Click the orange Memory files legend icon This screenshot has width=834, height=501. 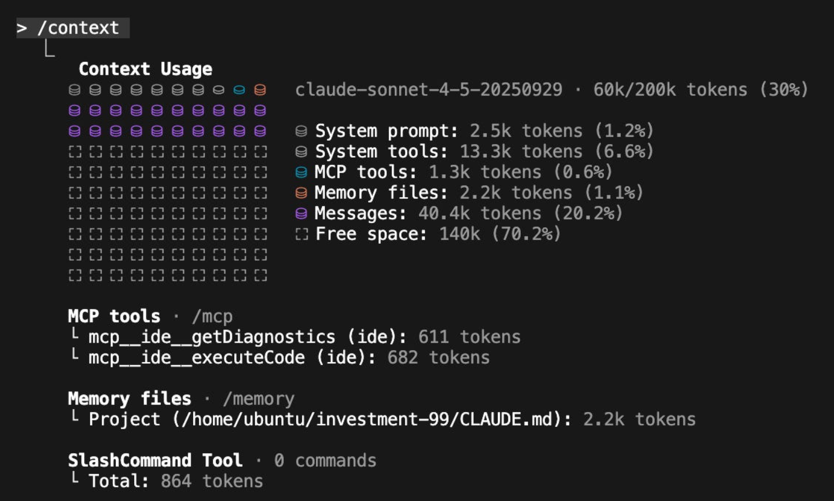301,193
